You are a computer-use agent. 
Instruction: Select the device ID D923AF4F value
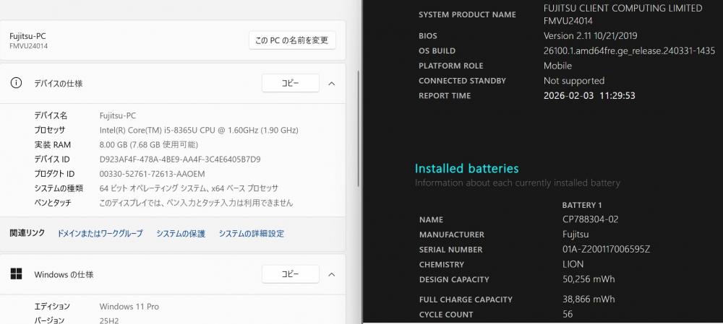tap(180, 159)
